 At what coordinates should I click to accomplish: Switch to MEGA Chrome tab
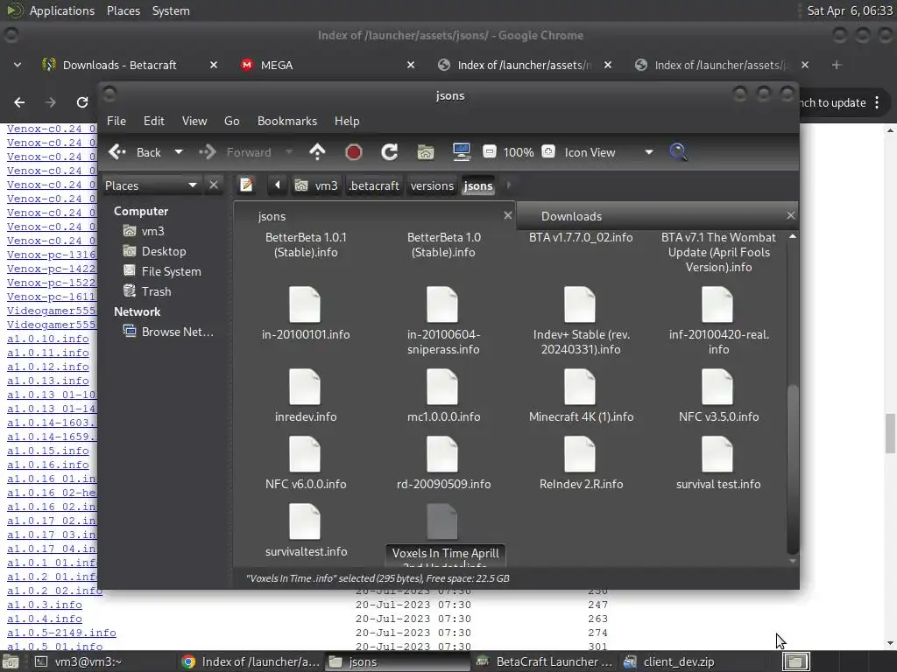(x=277, y=65)
